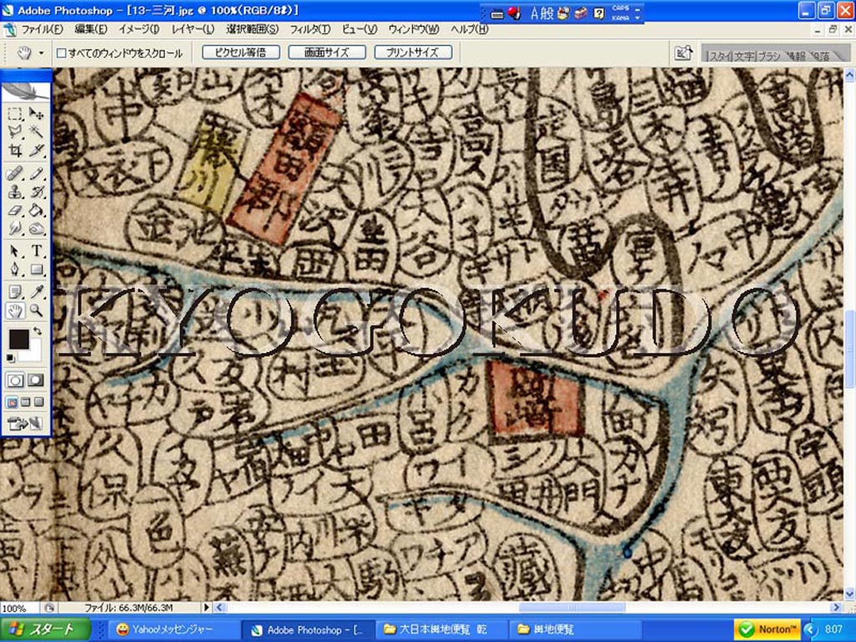Select the Pencil tool in toolbox
The image size is (856, 642).
[x=37, y=174]
